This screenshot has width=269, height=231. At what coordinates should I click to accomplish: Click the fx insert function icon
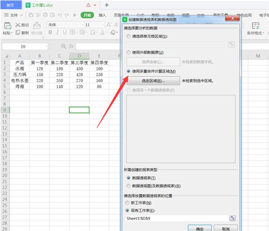71,46
